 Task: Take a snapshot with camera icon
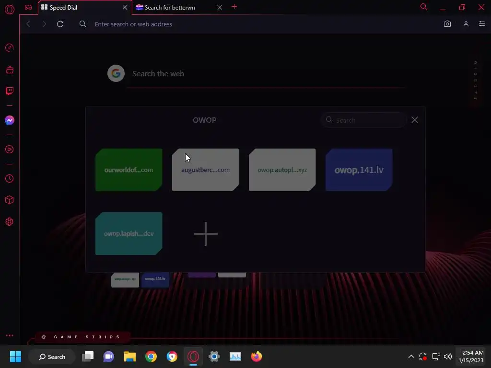[447, 24]
